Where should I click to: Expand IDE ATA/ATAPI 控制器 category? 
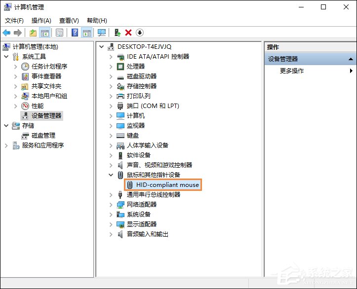point(111,57)
